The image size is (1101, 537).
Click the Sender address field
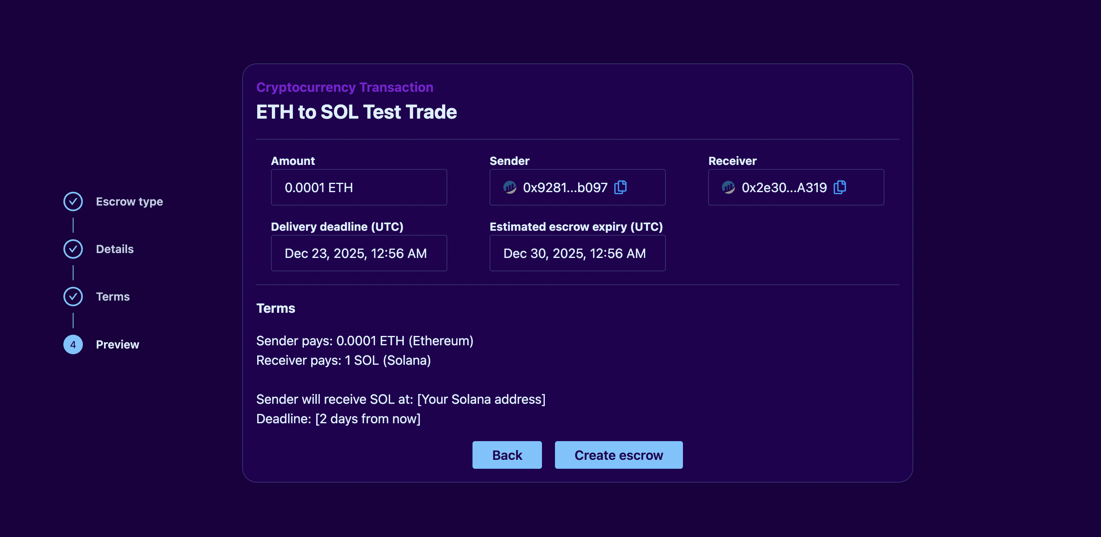click(564, 187)
